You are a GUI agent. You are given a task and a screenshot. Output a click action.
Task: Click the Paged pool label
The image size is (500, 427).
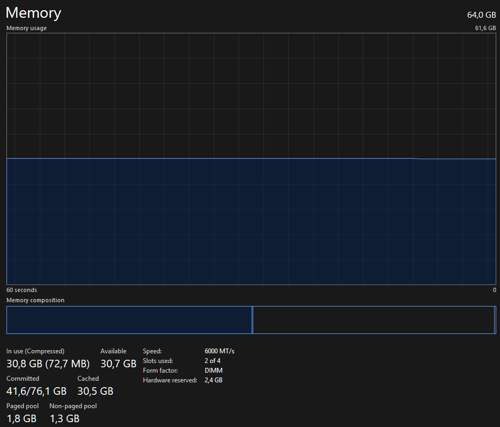[23, 406]
